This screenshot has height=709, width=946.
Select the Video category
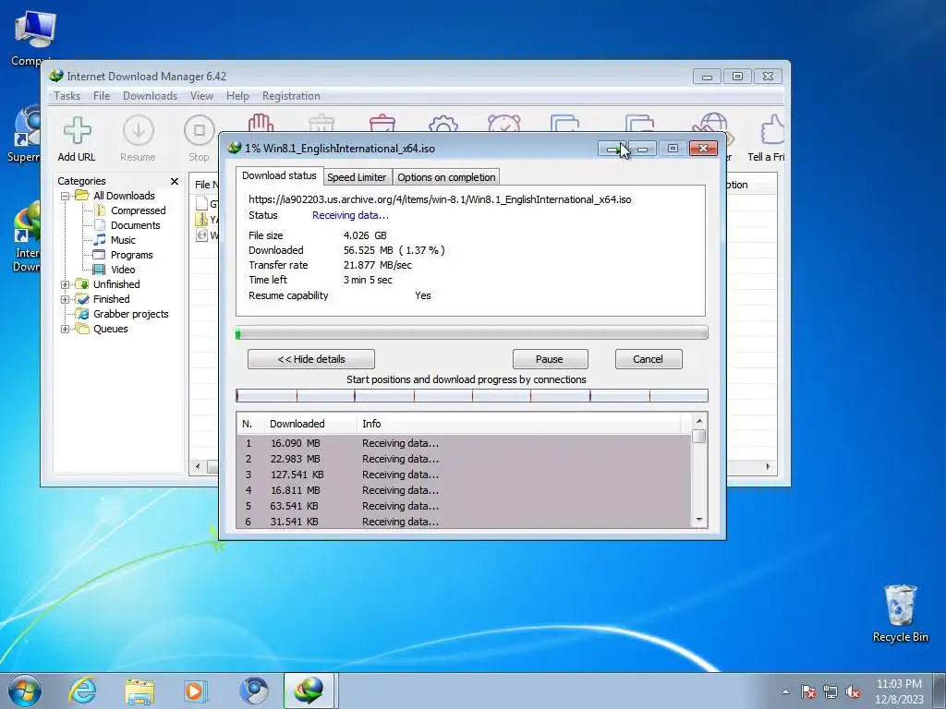pyautogui.click(x=123, y=270)
